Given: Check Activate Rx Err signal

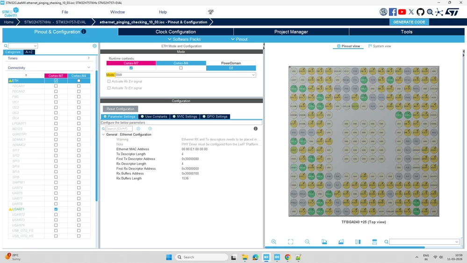Looking at the screenshot, I should 109,81.
